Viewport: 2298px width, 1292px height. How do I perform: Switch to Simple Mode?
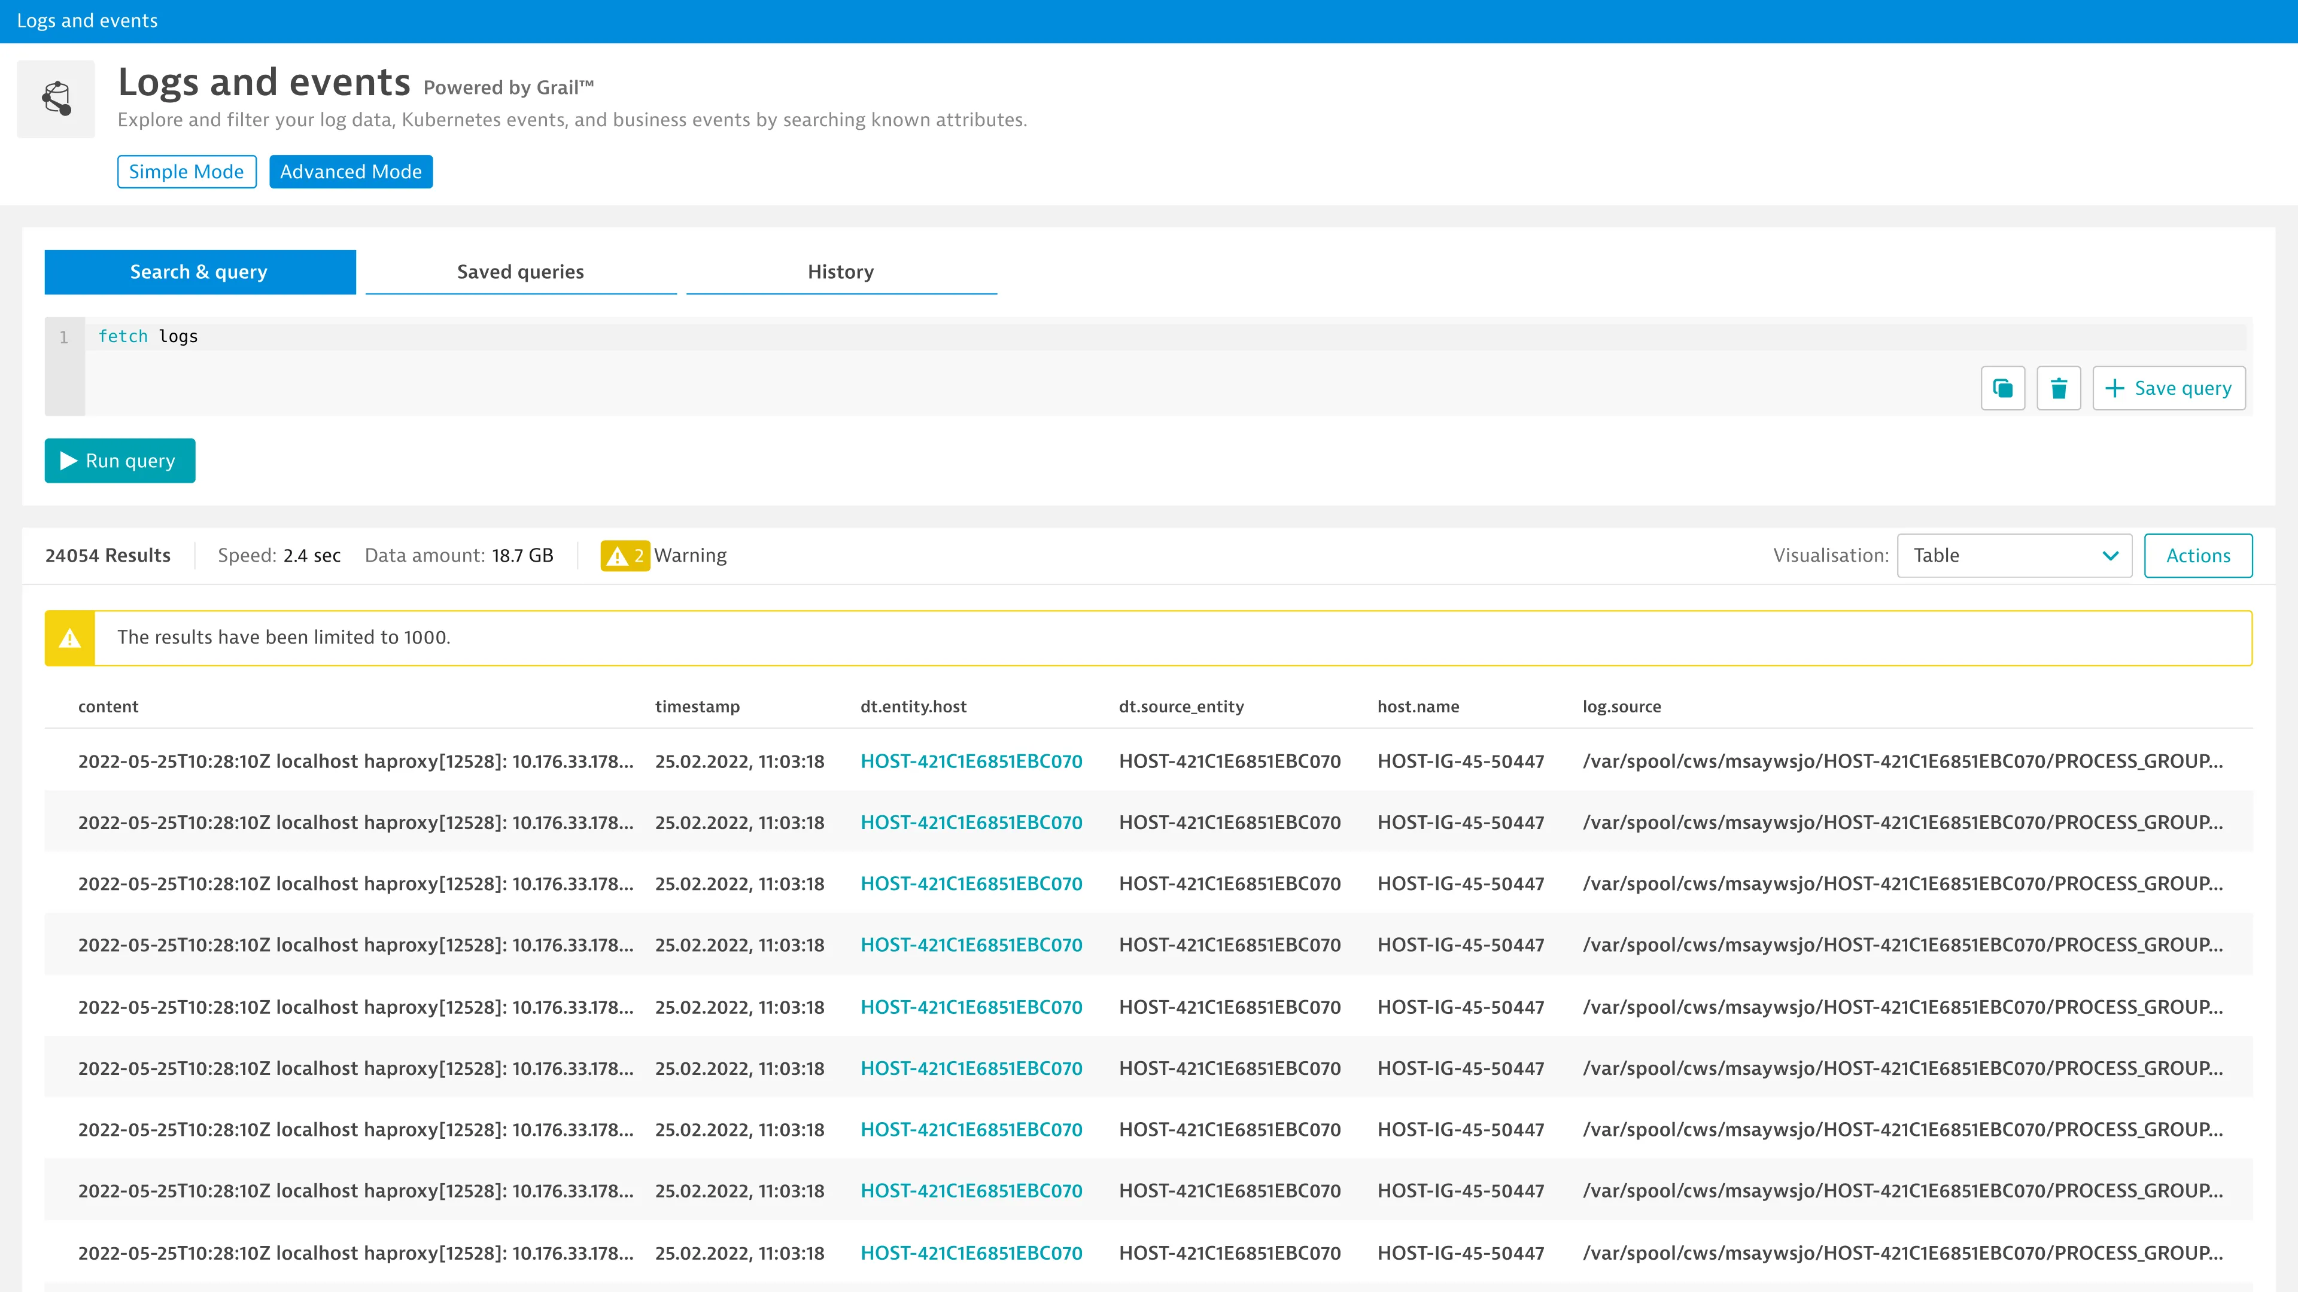tap(186, 170)
